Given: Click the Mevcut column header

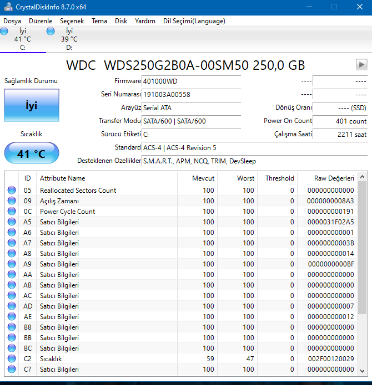Looking at the screenshot, I should coord(197,178).
